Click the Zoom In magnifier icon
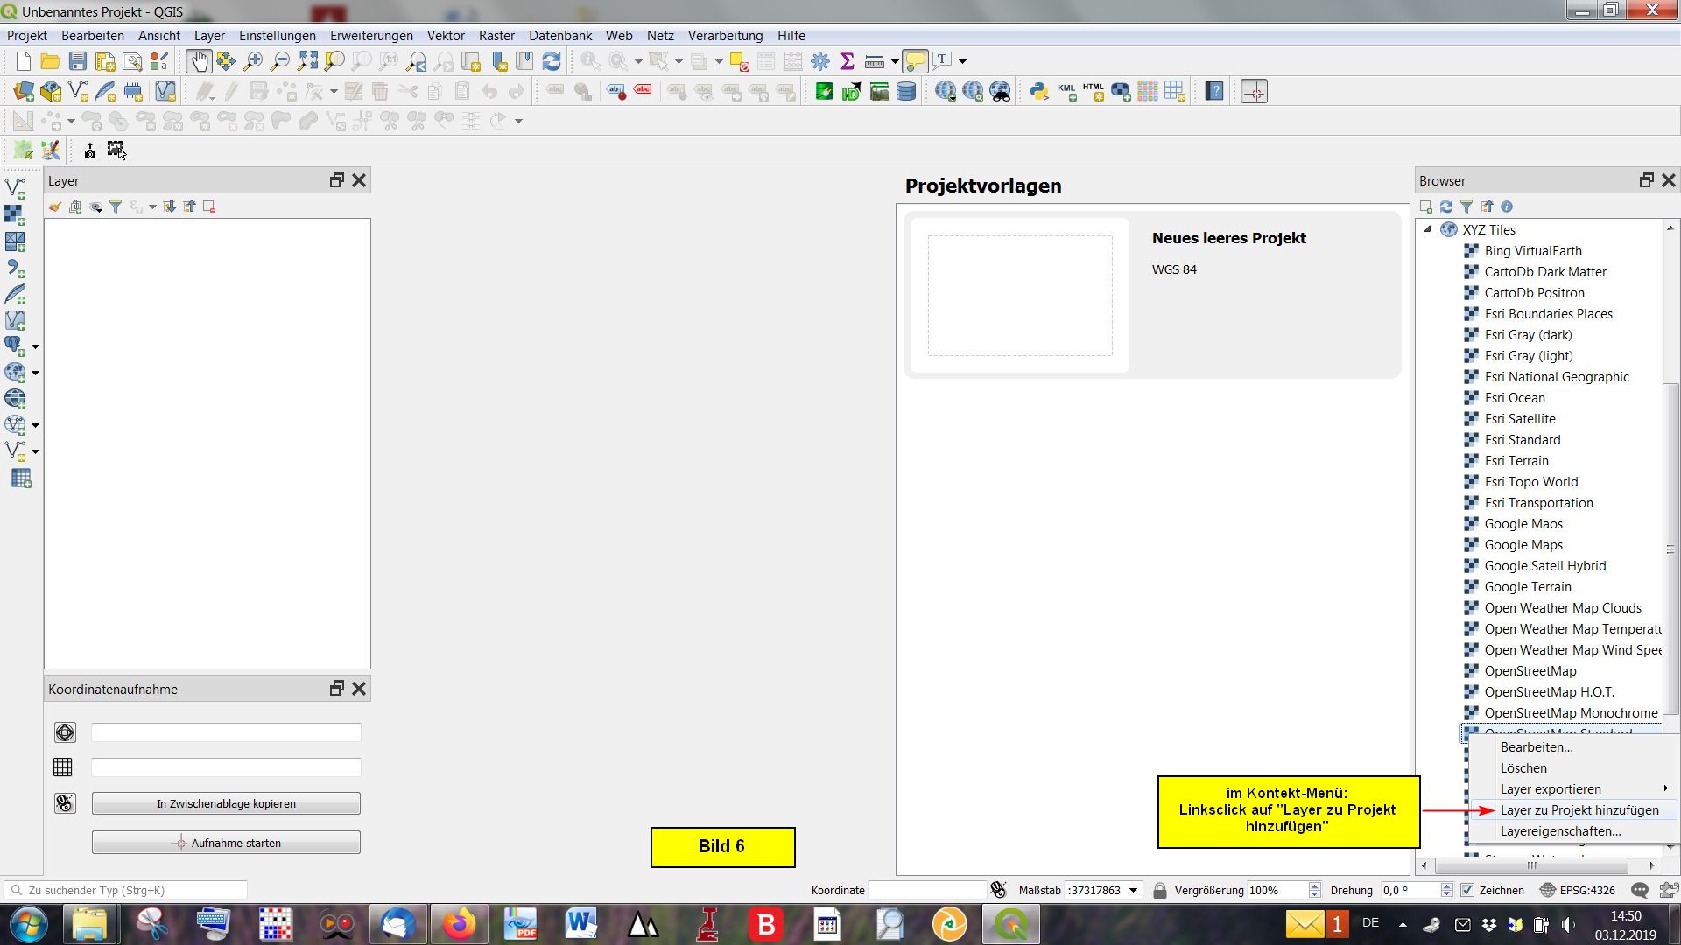This screenshot has width=1681, height=945. pyautogui.click(x=253, y=61)
